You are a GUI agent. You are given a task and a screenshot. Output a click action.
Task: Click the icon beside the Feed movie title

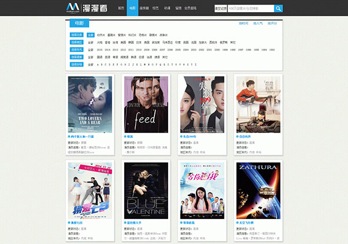(125, 137)
